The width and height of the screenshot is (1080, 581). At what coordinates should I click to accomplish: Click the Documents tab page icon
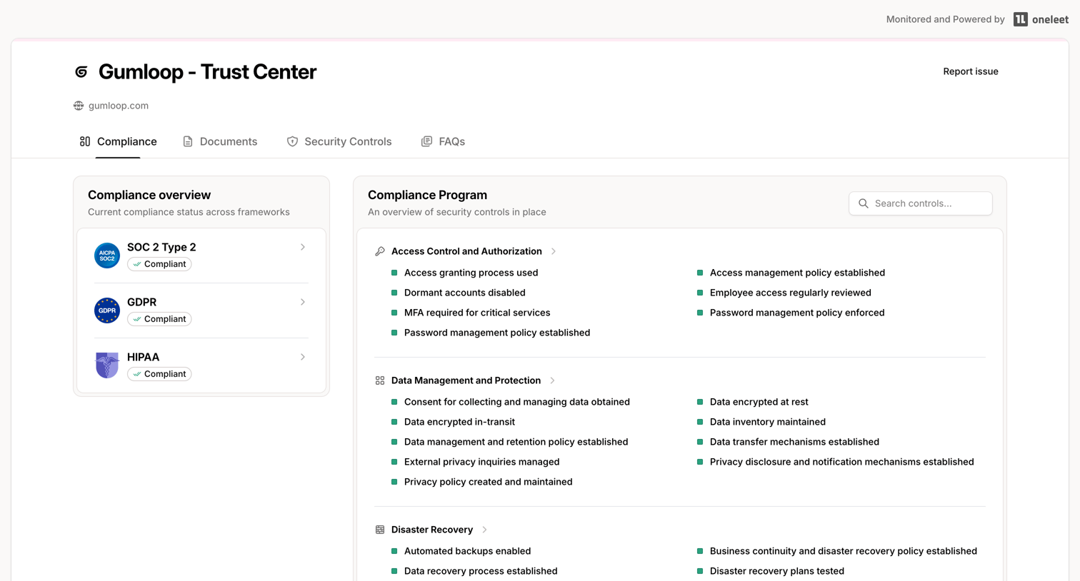(x=188, y=141)
